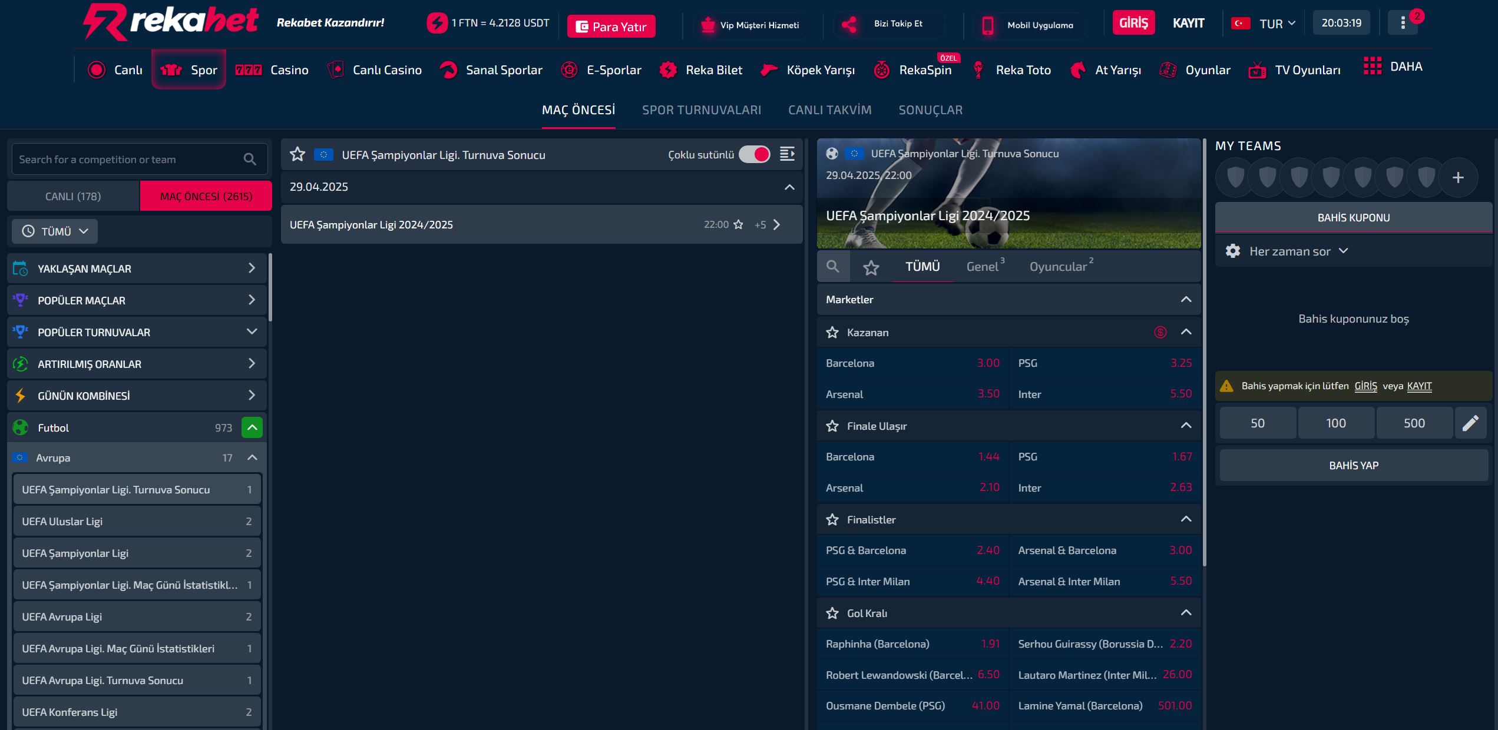Star the Finale Ulaşır market

[x=832, y=426]
